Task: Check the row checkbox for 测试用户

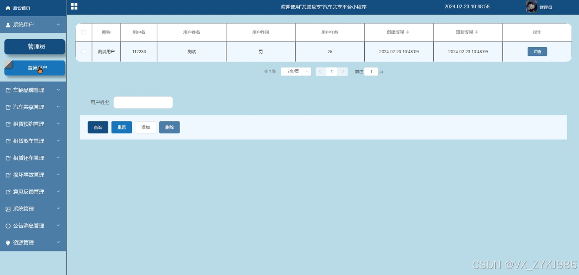Action: [84, 51]
